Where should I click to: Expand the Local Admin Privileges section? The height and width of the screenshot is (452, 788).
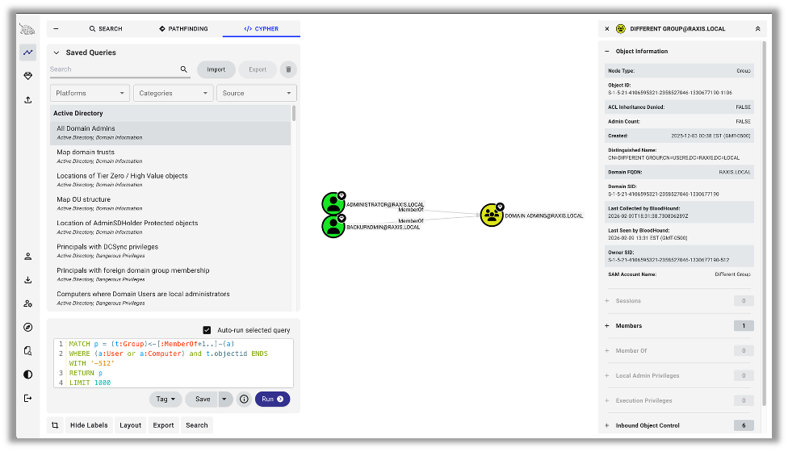click(607, 375)
